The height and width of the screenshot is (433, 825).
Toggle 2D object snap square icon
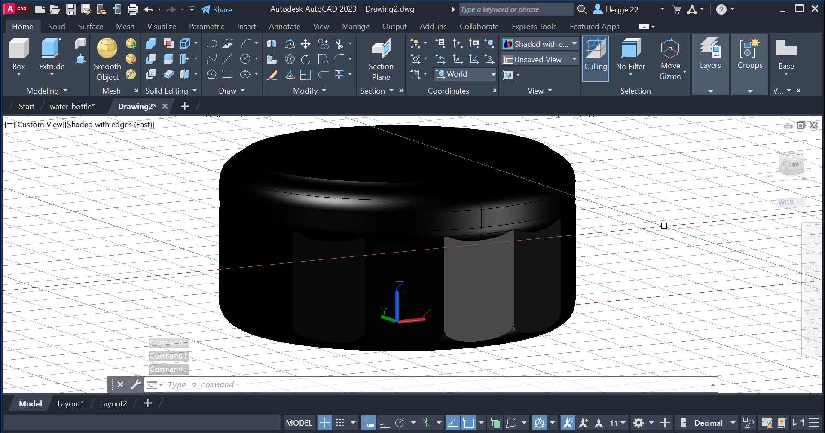[x=468, y=423]
